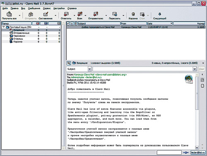Open the Настройки menu
Screen dimensions: 207x156
59,8
